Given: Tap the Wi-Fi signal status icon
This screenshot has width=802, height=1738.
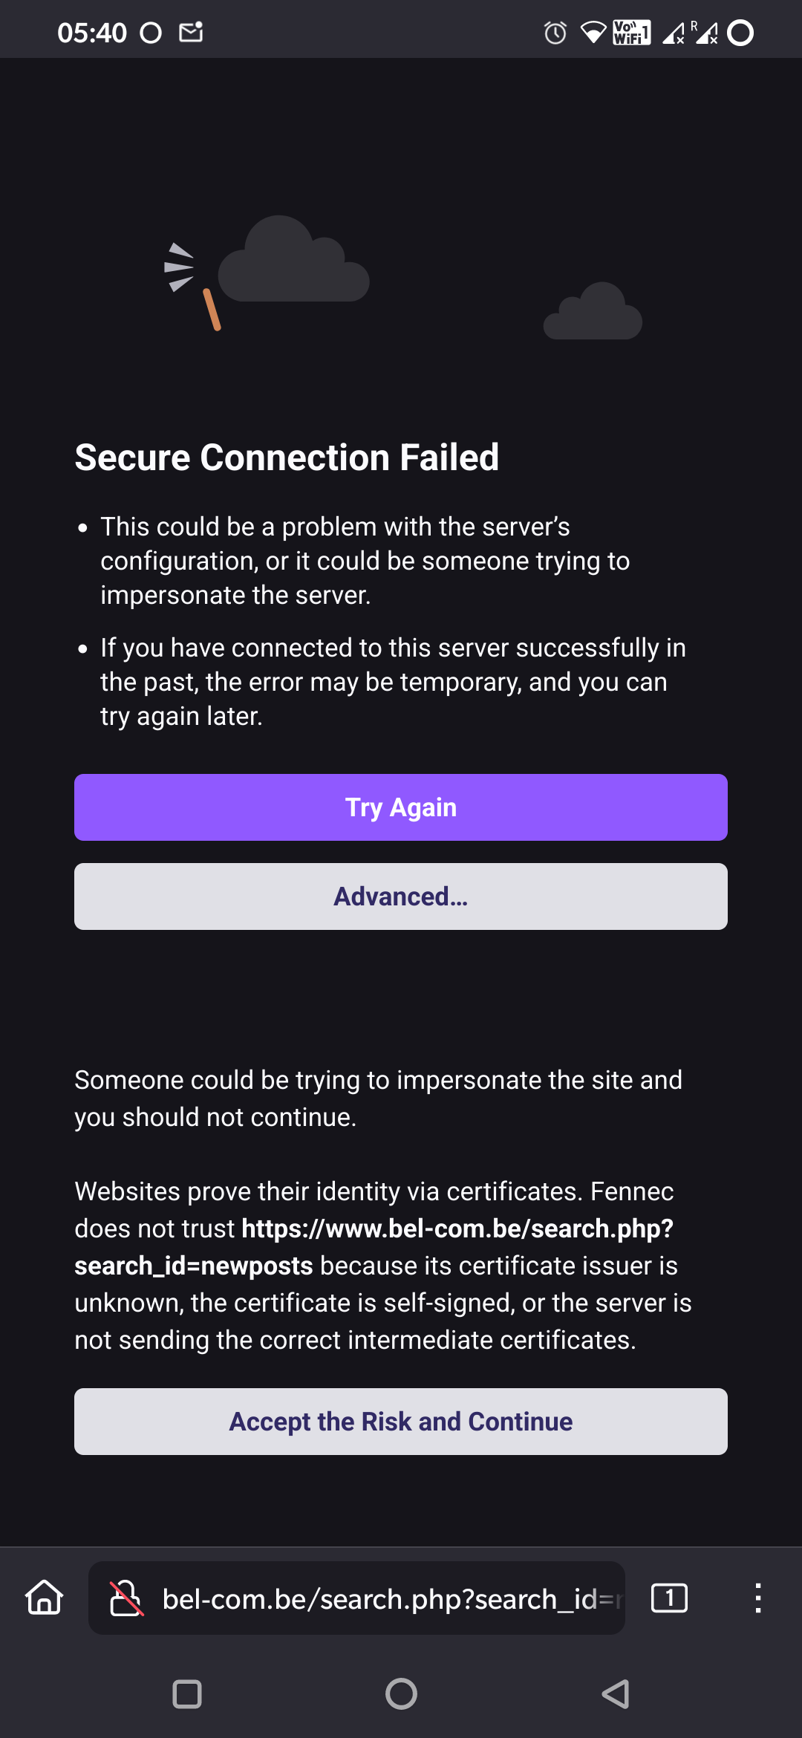Looking at the screenshot, I should [593, 33].
